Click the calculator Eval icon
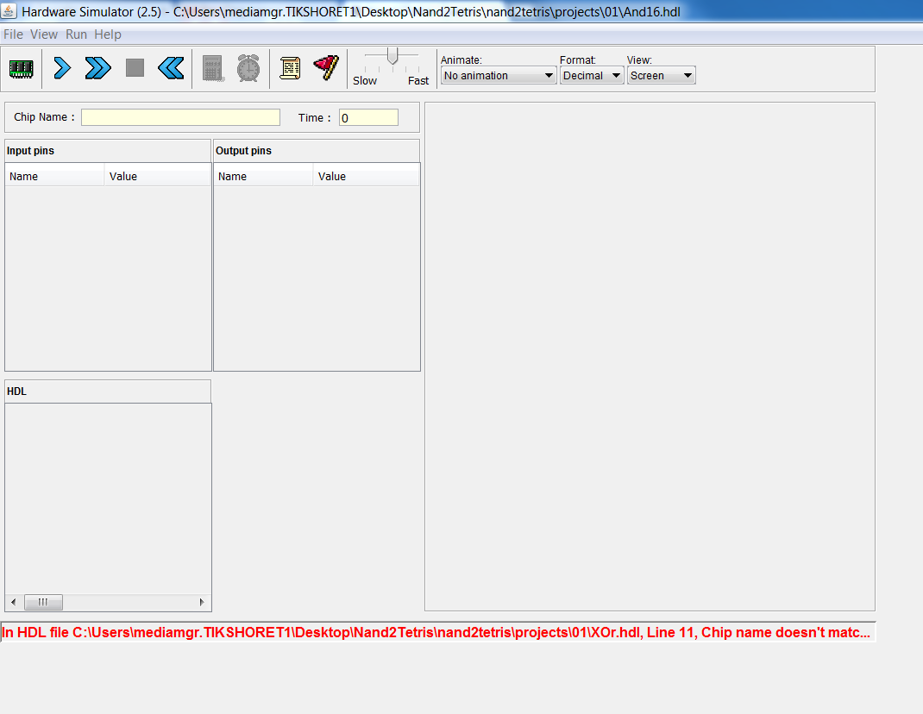Viewport: 923px width, 714px height. 213,69
